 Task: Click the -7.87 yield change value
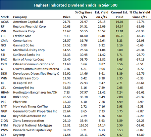140,111
